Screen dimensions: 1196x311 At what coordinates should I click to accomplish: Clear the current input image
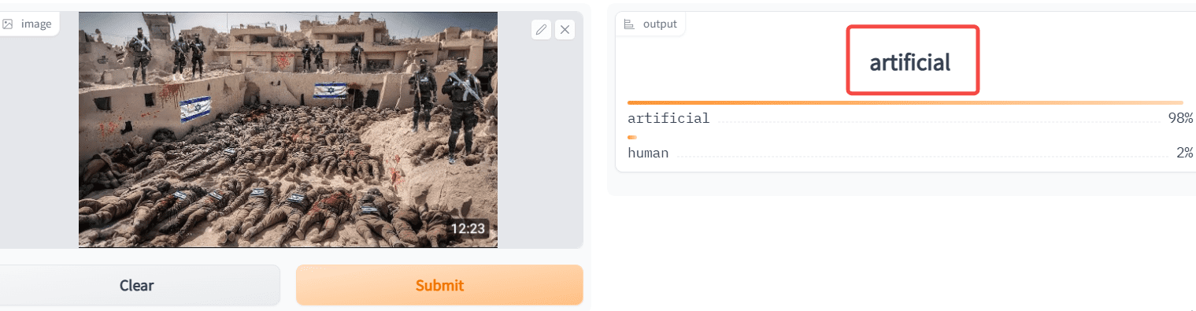click(137, 285)
